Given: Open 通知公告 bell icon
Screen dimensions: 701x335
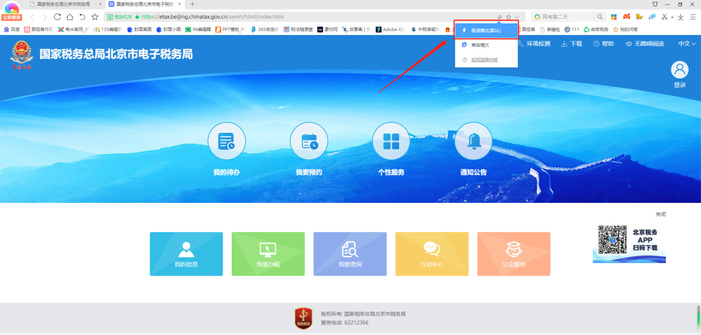Looking at the screenshot, I should tap(473, 141).
